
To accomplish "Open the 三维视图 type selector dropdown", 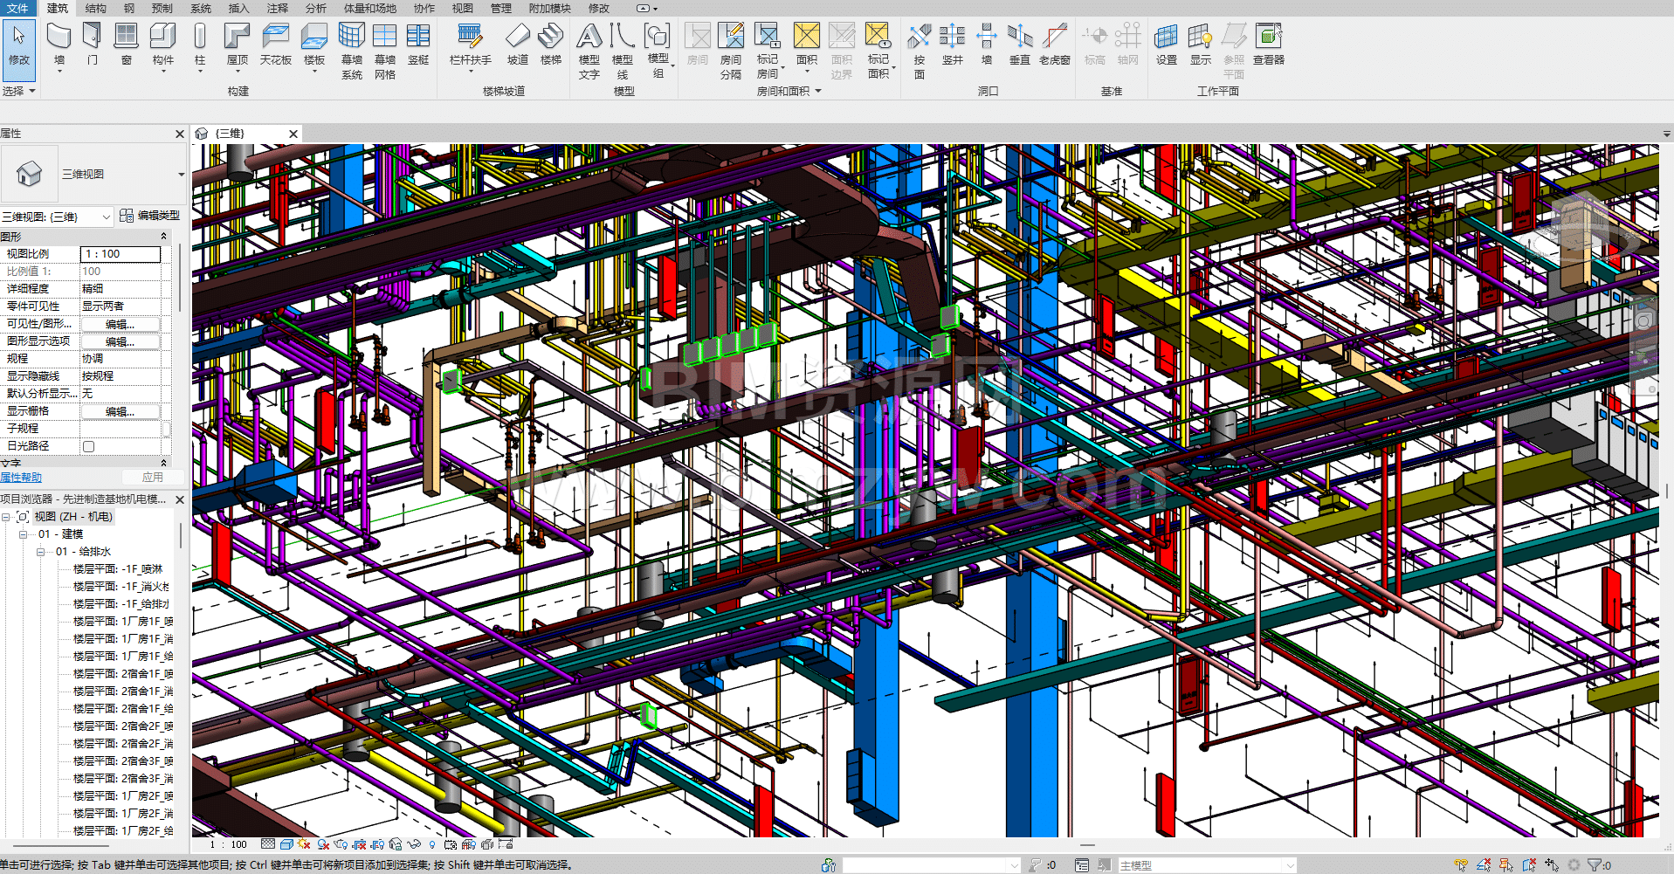I will pyautogui.click(x=182, y=175).
